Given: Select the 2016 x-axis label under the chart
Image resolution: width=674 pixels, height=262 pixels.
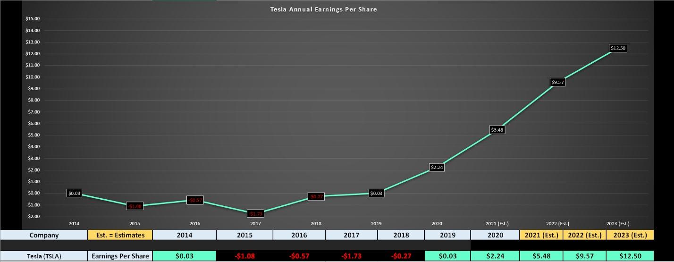Looking at the screenshot, I should [195, 224].
